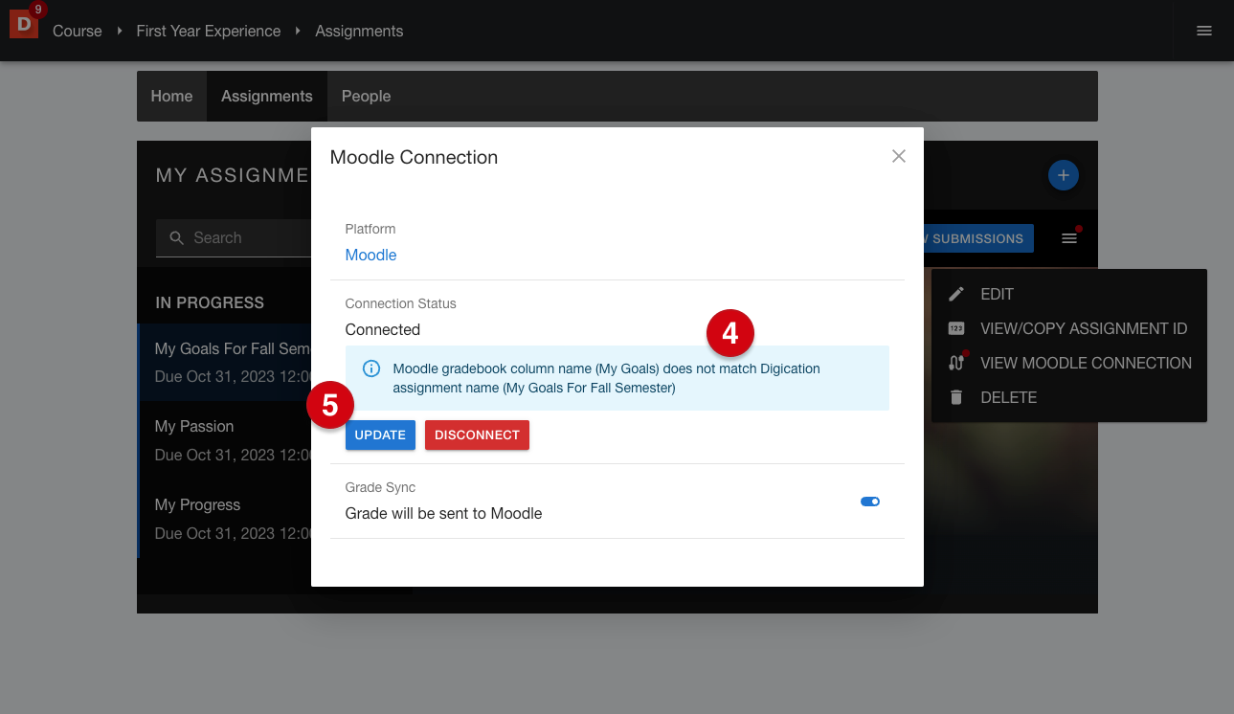Click the IN PROGRESS section heading
Viewport: 1234px width, 714px height.
210,302
